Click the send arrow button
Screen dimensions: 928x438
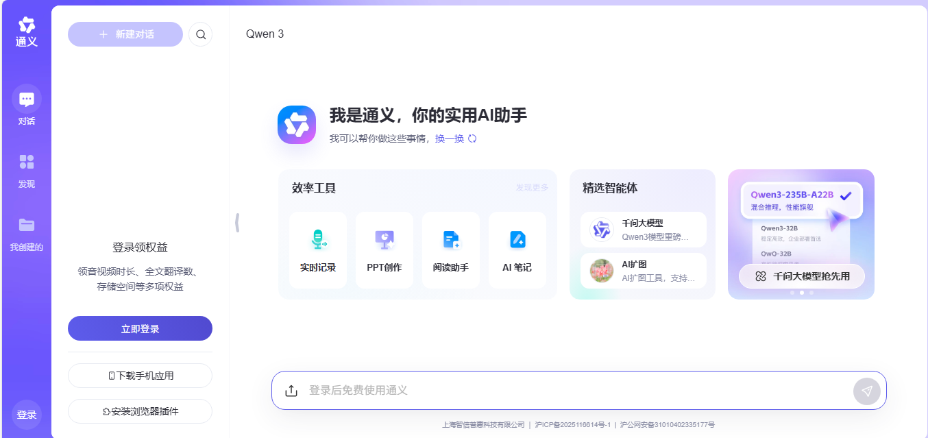pos(867,391)
